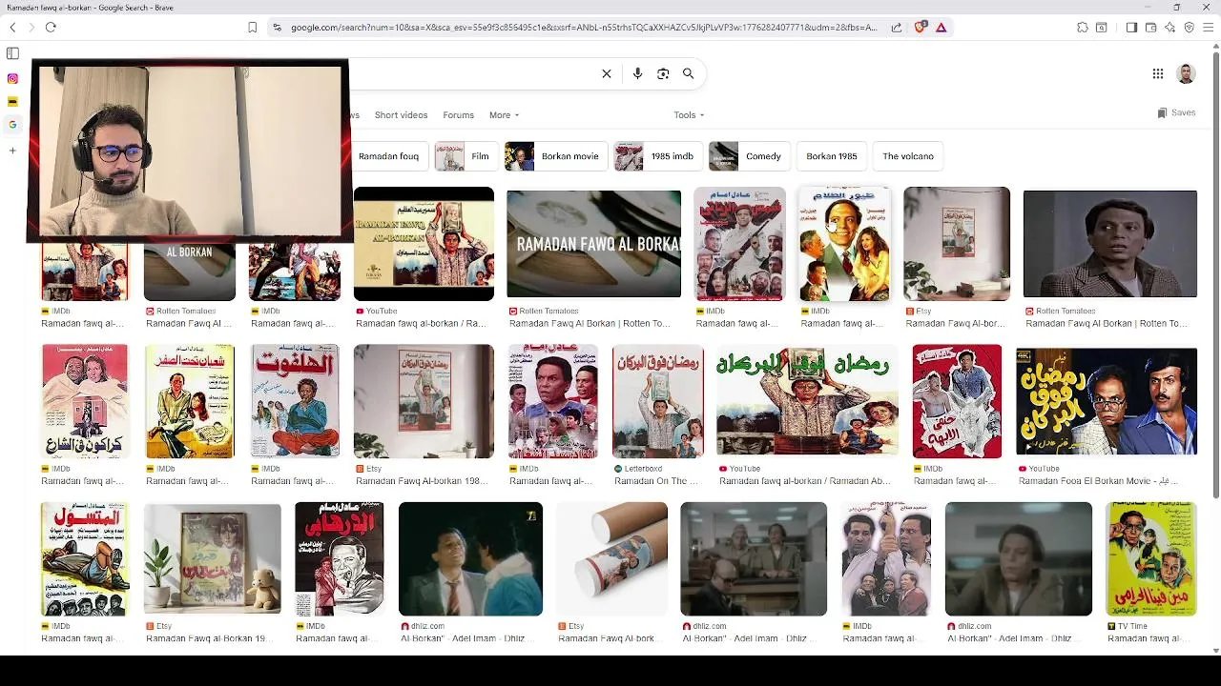Switch to the Instagram vertical tab
Image resolution: width=1221 pixels, height=686 pixels.
coord(12,79)
